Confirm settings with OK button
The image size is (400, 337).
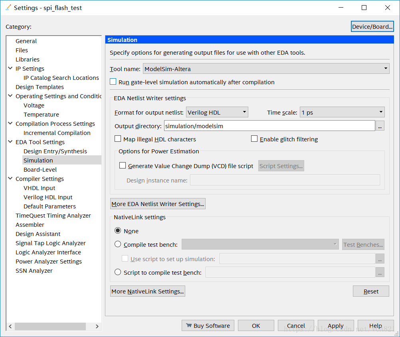tap(256, 325)
